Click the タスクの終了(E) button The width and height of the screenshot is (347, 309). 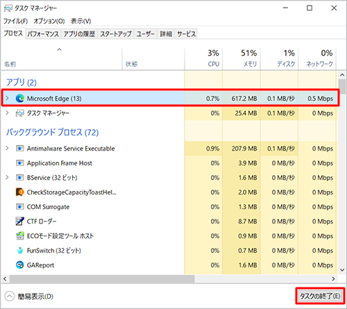click(x=320, y=296)
